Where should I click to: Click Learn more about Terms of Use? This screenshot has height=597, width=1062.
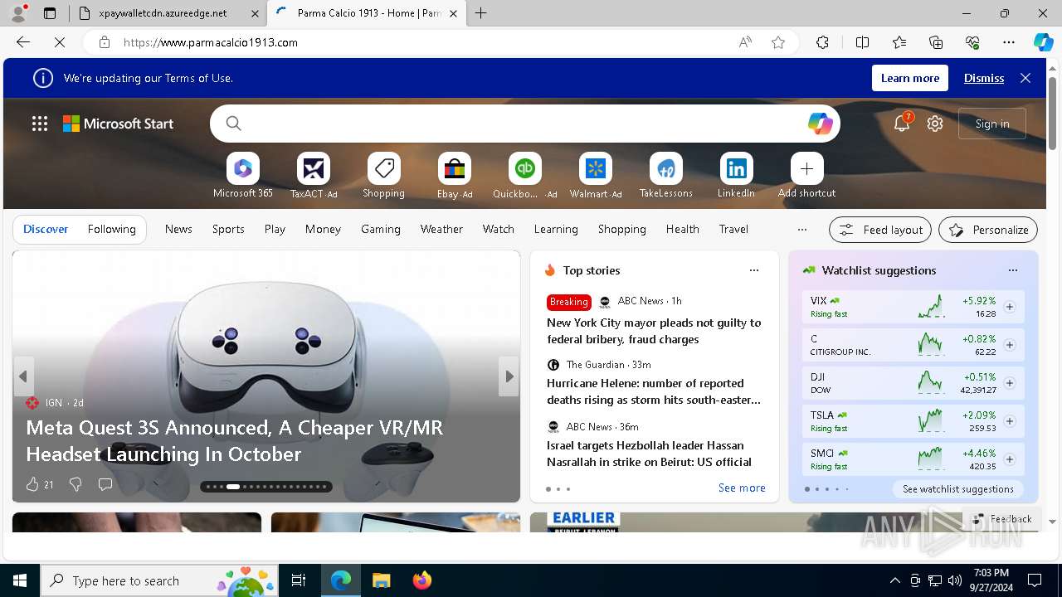910,78
